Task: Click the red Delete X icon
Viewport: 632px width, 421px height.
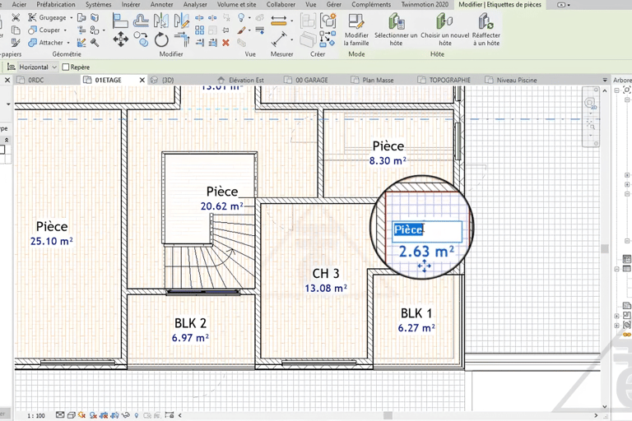Action: [225, 42]
